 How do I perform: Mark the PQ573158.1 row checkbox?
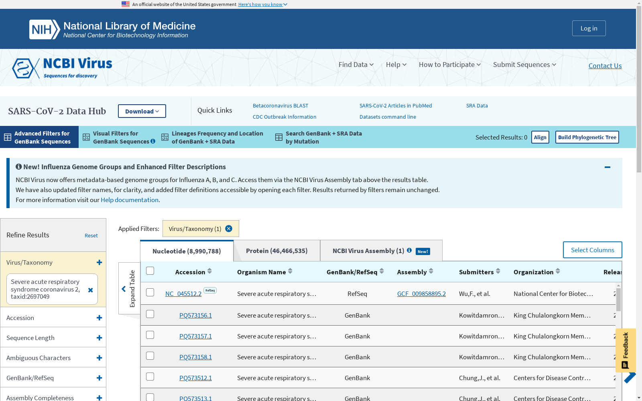click(x=150, y=356)
